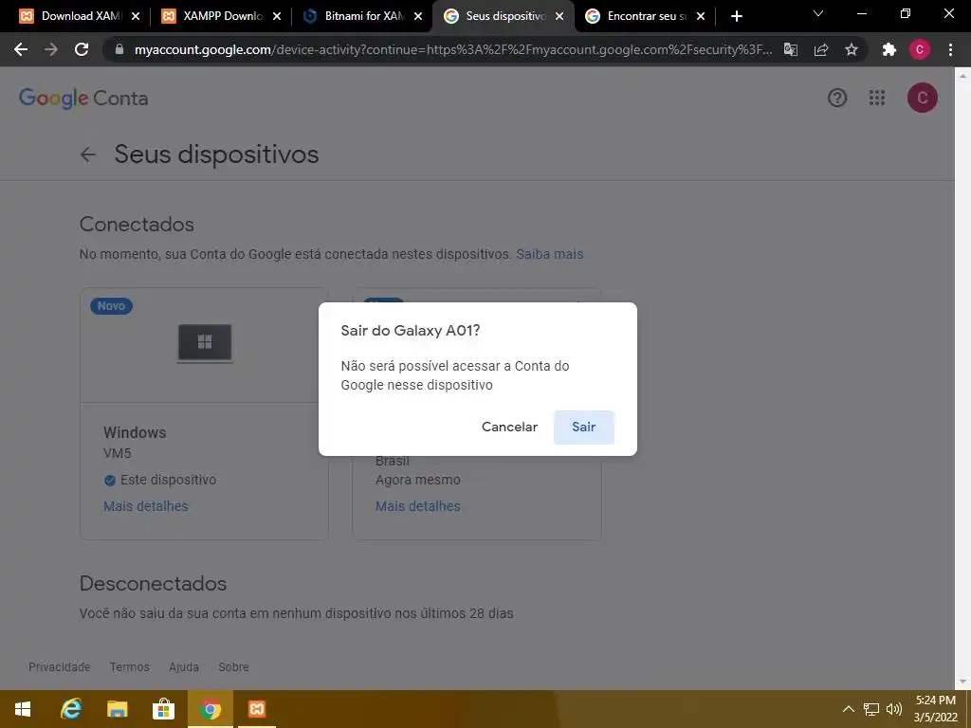Open Microsoft Store from taskbar
Image resolution: width=971 pixels, height=728 pixels.
(x=163, y=709)
